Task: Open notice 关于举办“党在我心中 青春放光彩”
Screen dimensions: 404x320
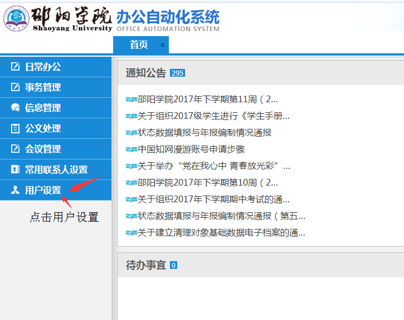Action: [x=213, y=166]
